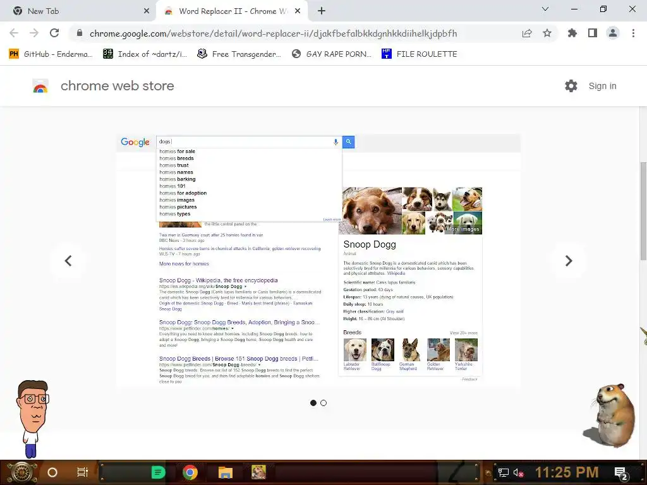Click the Chrome icon in the taskbar
The height and width of the screenshot is (485, 647).
[190, 472]
